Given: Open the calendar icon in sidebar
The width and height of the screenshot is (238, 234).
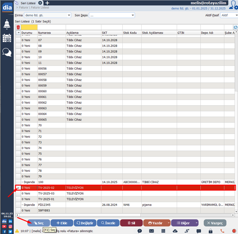Looking at the screenshot, I should [7, 38].
